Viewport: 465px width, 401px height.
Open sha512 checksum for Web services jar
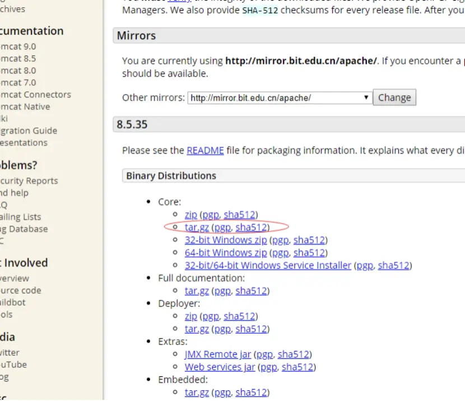[297, 367]
